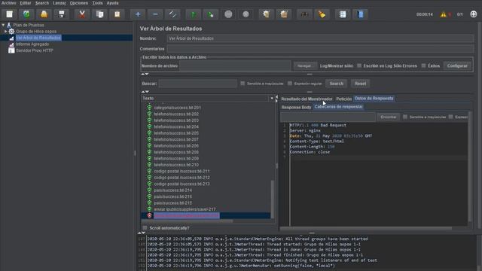Click the minus Collapse All toolbar icon
Screen dimensions: 482x271
155,14
